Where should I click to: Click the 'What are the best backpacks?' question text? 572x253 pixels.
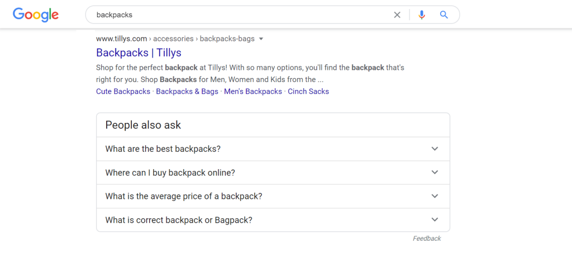[163, 149]
